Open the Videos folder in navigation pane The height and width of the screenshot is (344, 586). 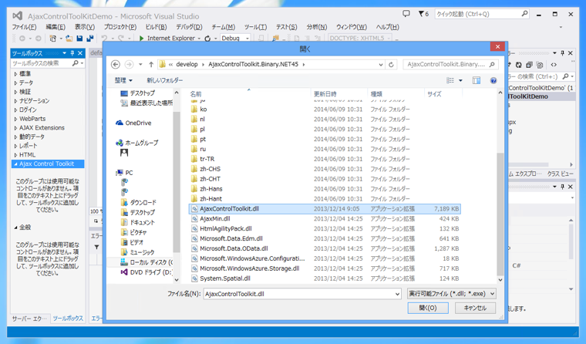pyautogui.click(x=133, y=242)
